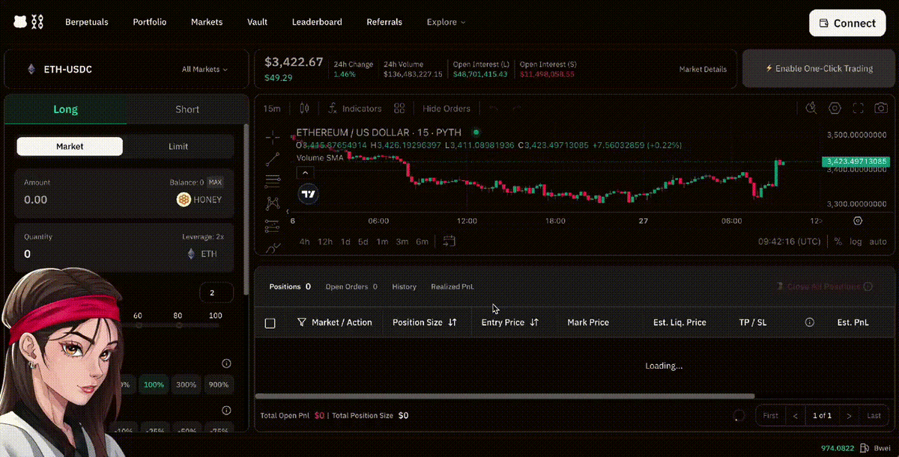Open the Market Details link
The width and height of the screenshot is (899, 457).
[x=703, y=69]
